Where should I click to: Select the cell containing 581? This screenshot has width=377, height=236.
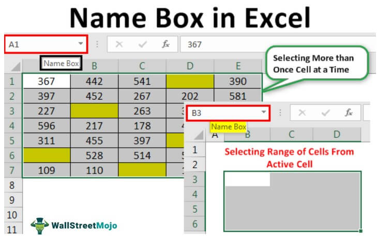click(237, 96)
